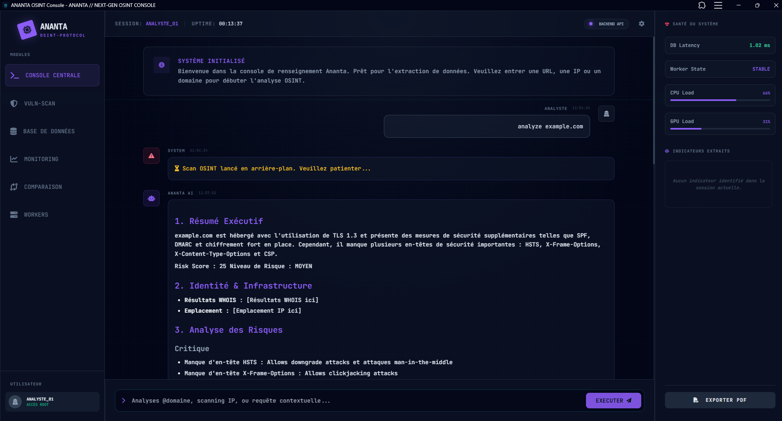The height and width of the screenshot is (421, 782).
Task: Click the 'Critique' subheading
Action: (192, 349)
